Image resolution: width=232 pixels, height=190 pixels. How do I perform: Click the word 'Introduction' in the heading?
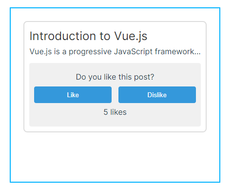pyautogui.click(x=63, y=36)
